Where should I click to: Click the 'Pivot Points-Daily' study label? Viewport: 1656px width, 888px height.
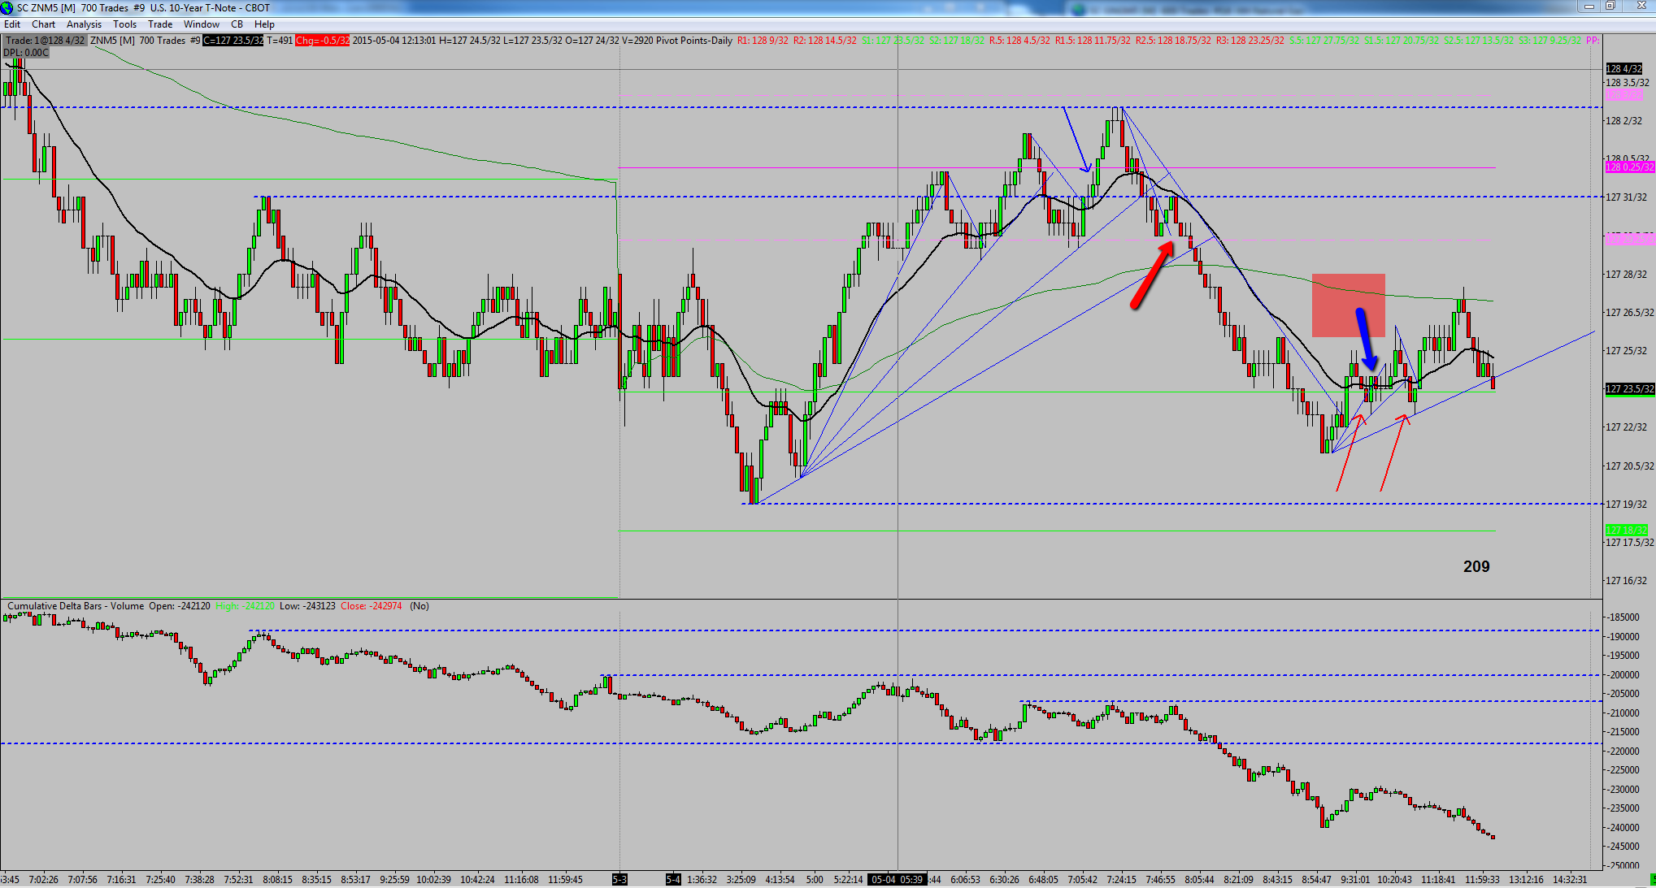coord(694,41)
